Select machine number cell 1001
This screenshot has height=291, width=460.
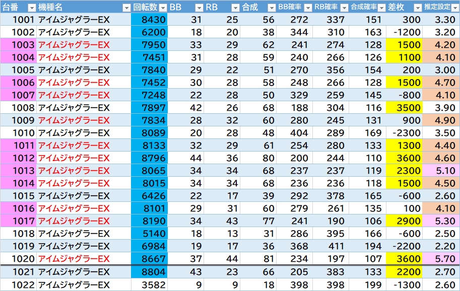pyautogui.click(x=18, y=19)
